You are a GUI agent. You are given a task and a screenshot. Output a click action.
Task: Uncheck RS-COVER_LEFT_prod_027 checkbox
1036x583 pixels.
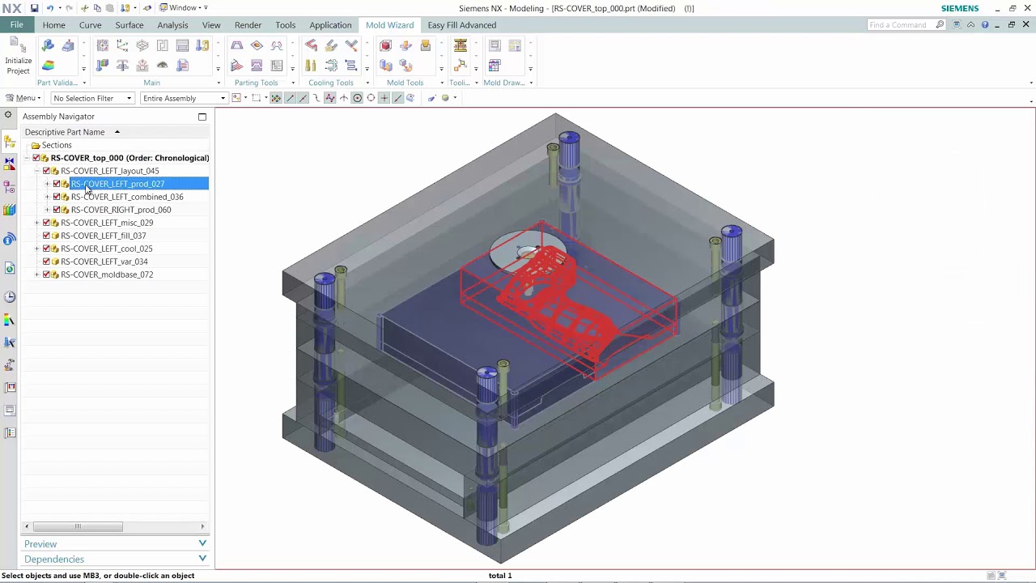pos(57,184)
